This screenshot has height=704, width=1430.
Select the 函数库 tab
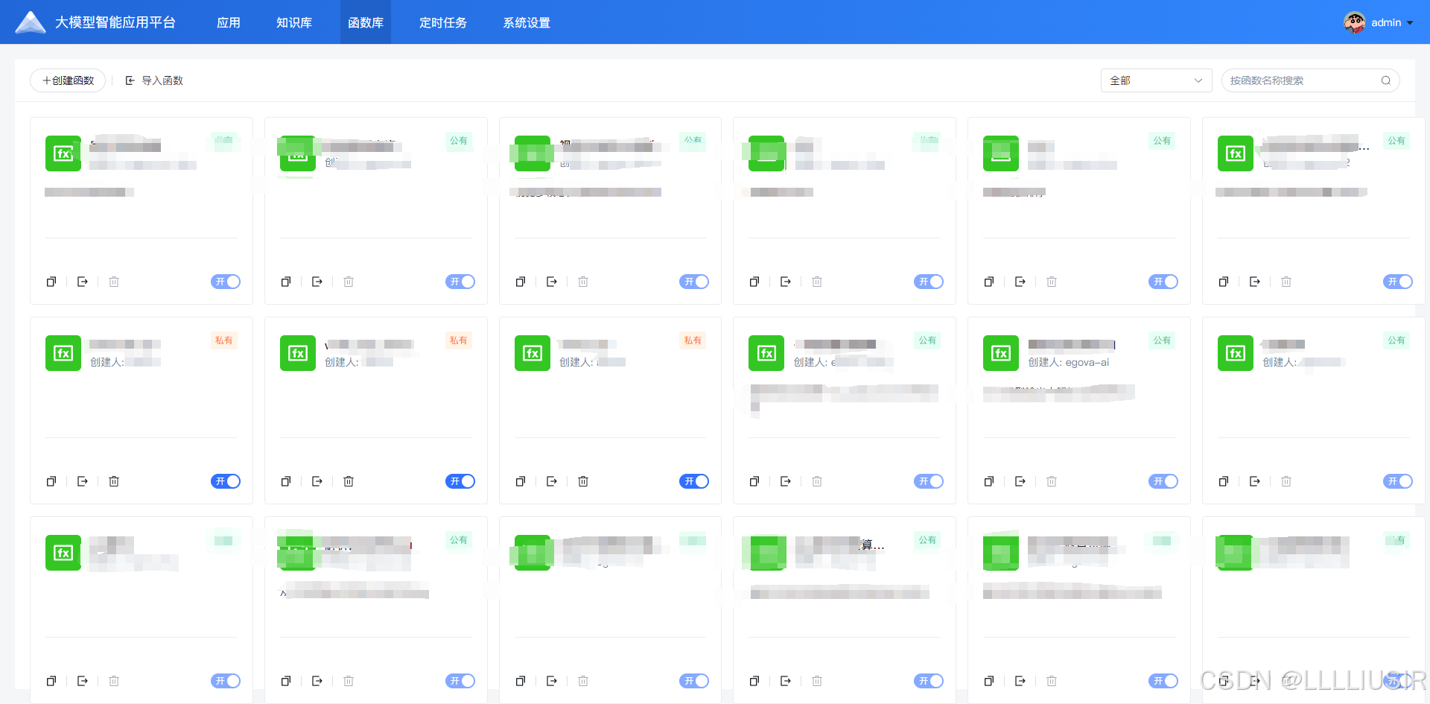(366, 22)
